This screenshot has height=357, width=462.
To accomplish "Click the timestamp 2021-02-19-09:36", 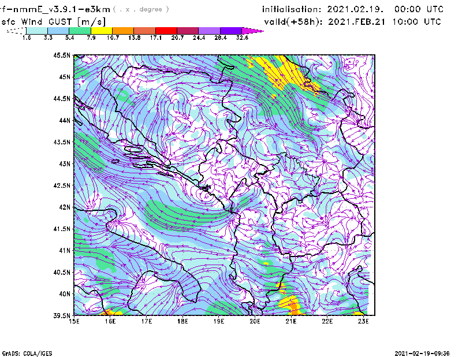I will 422,354.
